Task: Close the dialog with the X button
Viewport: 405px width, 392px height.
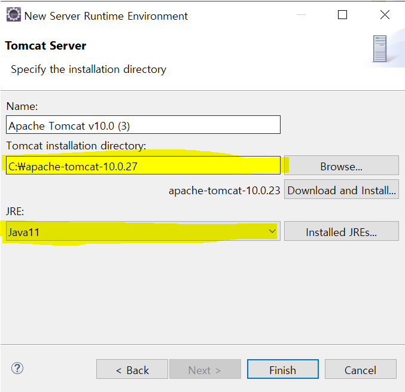Action: (385, 15)
